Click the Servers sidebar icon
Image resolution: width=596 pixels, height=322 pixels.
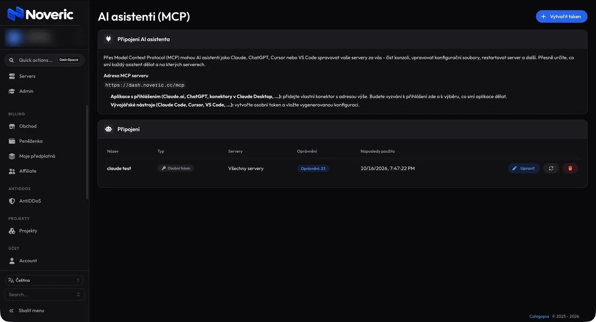click(x=12, y=76)
